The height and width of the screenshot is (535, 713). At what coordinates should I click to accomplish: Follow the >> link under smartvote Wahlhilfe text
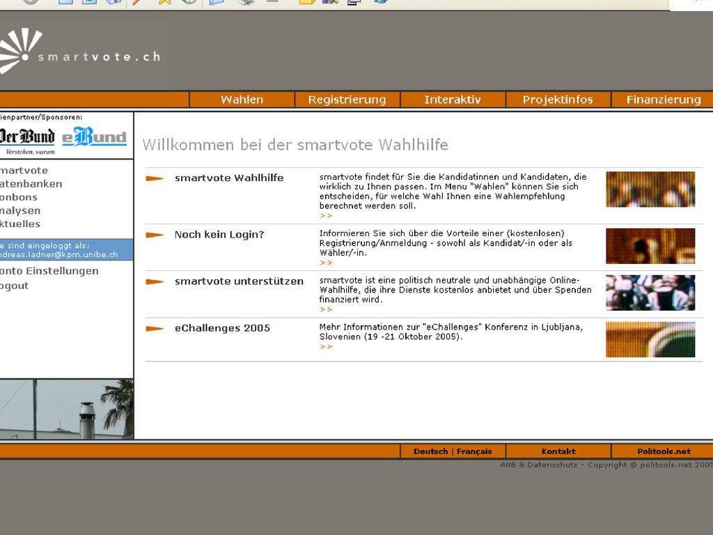326,216
